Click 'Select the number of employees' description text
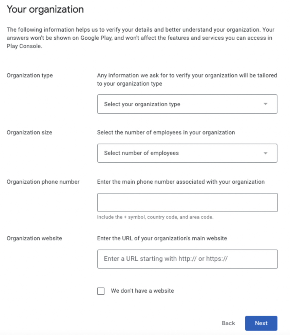This screenshot has width=290, height=335. point(166,132)
